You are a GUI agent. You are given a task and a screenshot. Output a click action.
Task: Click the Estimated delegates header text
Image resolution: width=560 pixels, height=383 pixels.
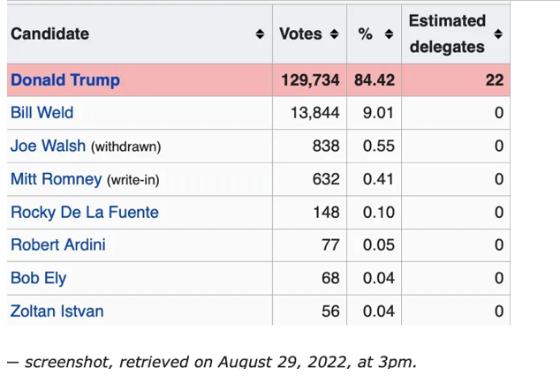(447, 34)
